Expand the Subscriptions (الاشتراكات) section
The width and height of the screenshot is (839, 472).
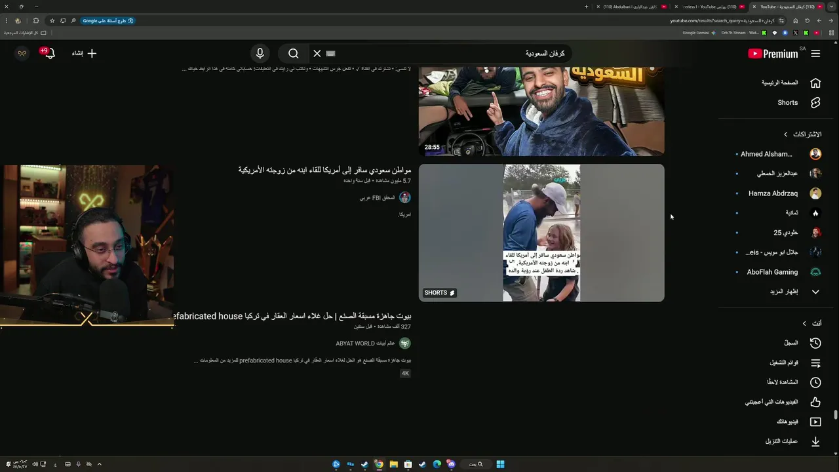coord(802,134)
